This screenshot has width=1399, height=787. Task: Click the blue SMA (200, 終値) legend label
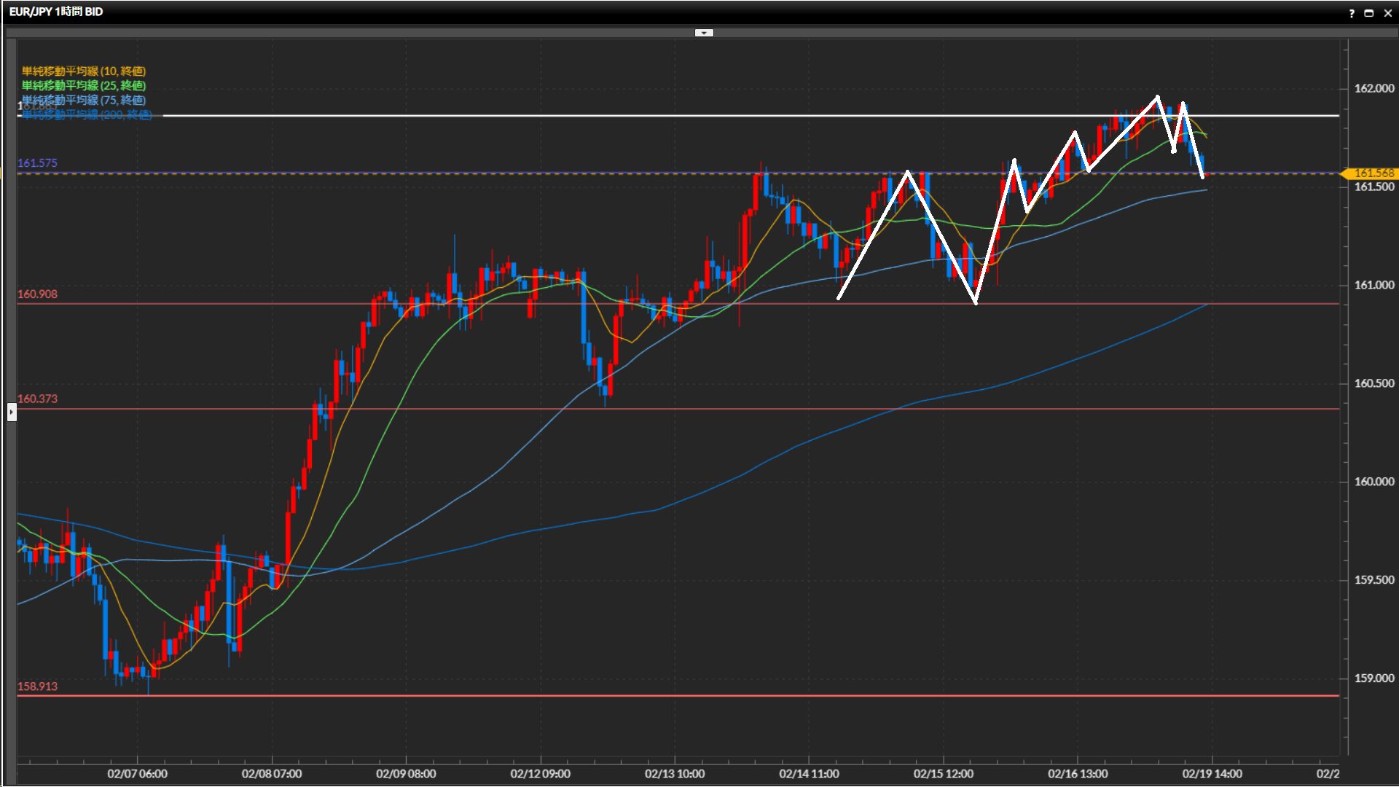[87, 114]
